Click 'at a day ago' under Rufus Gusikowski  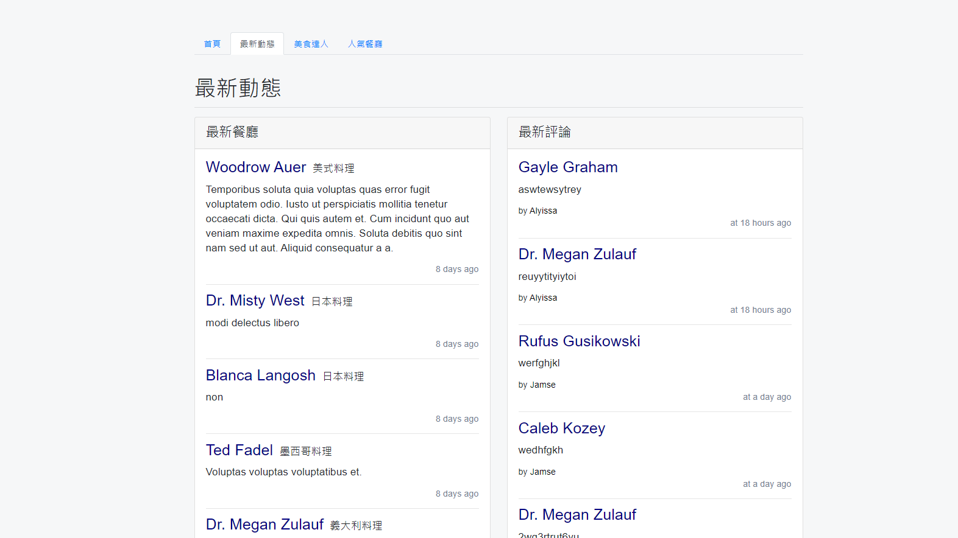tap(767, 397)
